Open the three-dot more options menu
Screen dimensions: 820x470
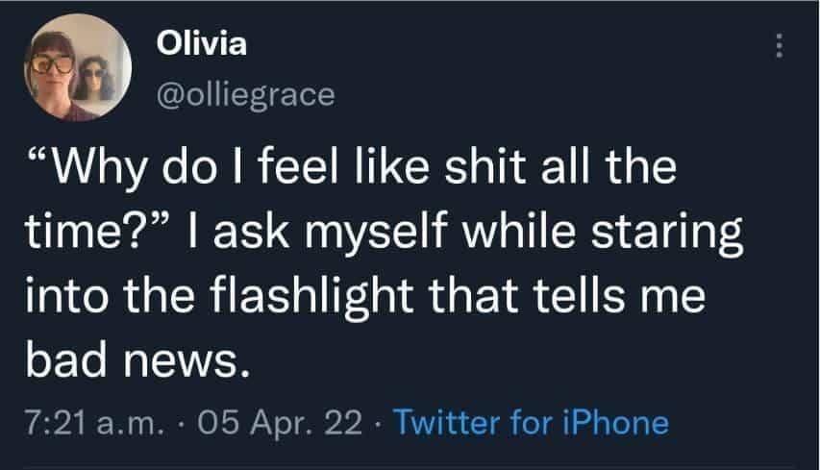[781, 47]
